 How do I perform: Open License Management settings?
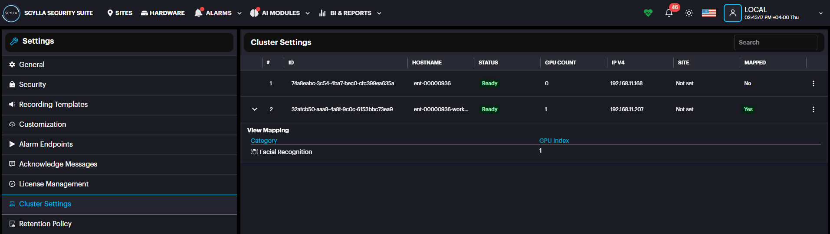pyautogui.click(x=54, y=184)
